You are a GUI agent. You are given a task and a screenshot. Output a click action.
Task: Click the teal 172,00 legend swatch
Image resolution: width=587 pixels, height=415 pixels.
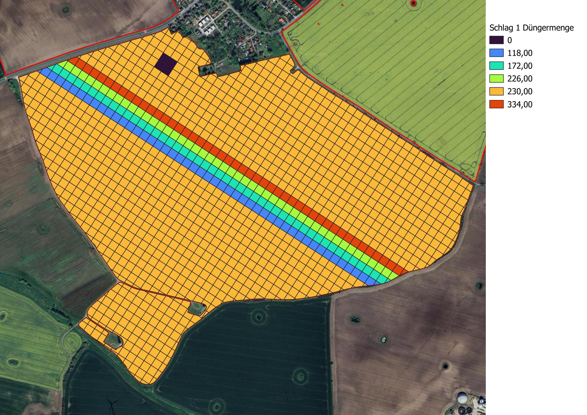coord(497,66)
